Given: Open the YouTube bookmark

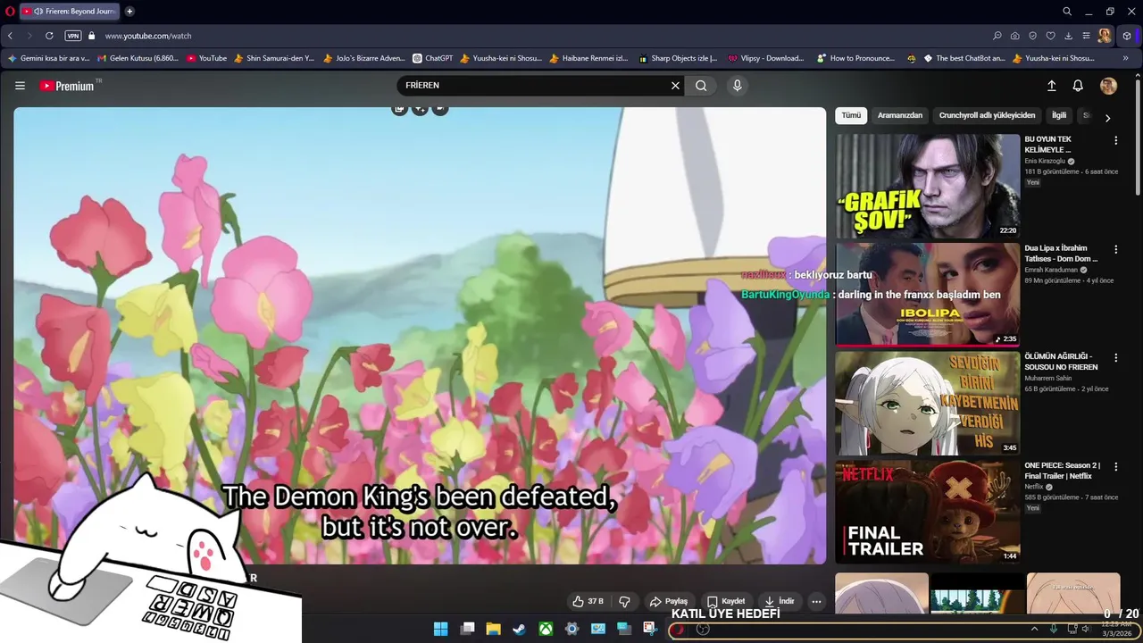Looking at the screenshot, I should pos(206,58).
